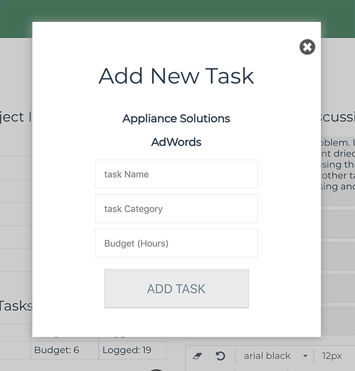Focus the task Category field
This screenshot has height=371, width=355.
tap(176, 209)
